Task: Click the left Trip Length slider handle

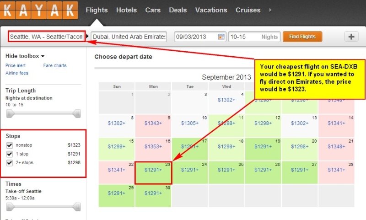Action: click(10, 113)
